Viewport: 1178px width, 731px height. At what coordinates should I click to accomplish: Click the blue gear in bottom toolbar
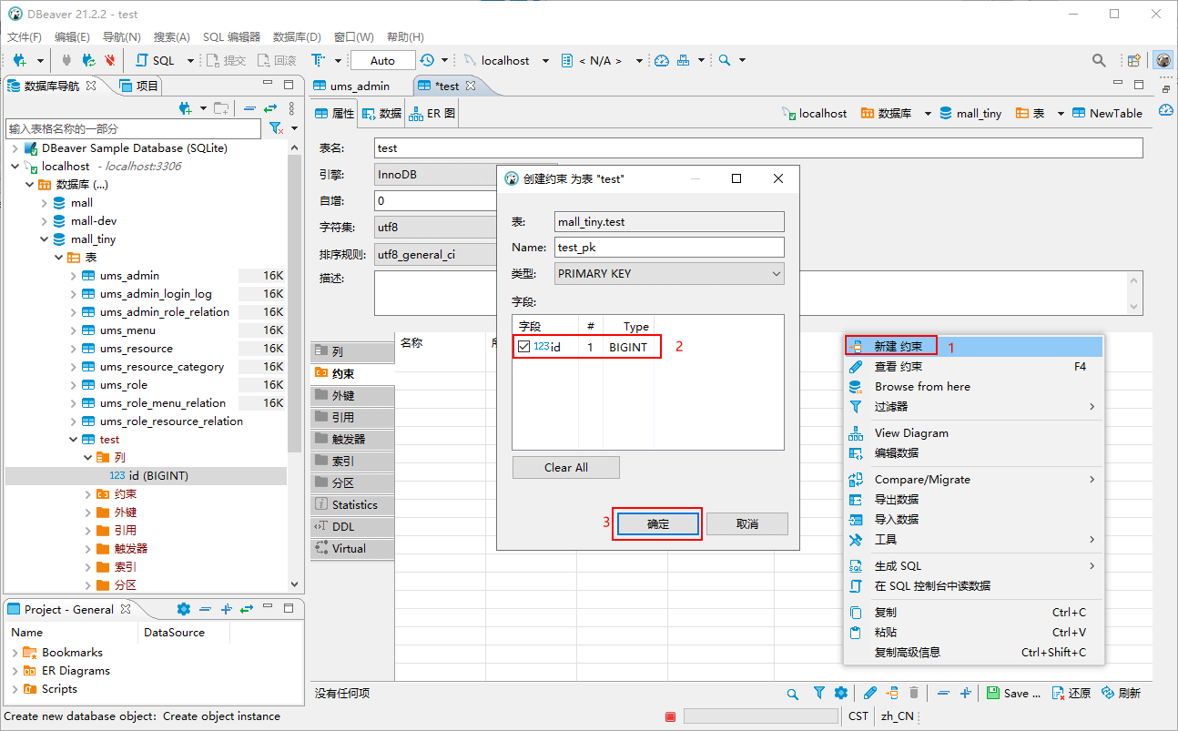coord(840,693)
